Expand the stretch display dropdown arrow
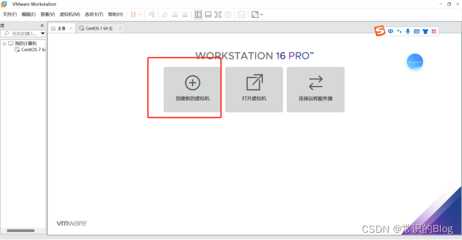Screen dimensions: 462x240 (x=262, y=14)
